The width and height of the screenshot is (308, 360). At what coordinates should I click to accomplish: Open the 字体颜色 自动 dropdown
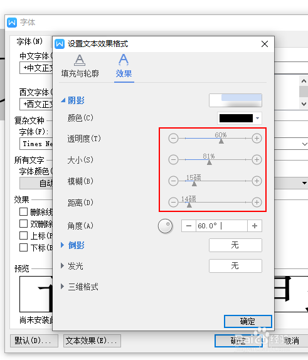[x=36, y=183]
